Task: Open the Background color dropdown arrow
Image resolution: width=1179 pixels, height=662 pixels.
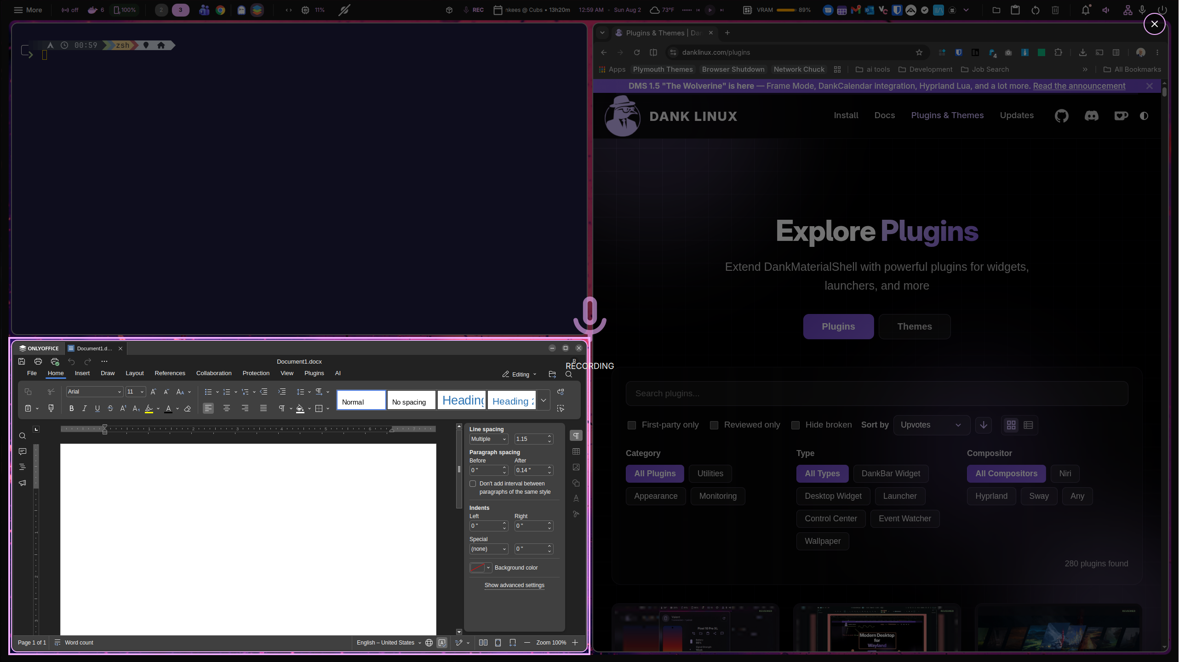Action: (488, 568)
